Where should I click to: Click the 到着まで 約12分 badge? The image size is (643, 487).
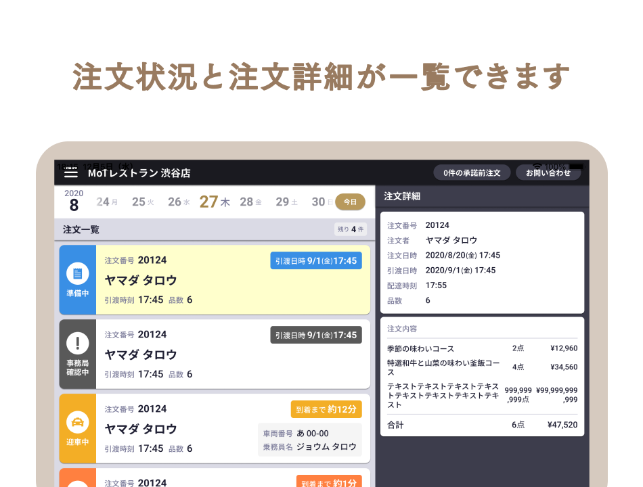point(326,409)
